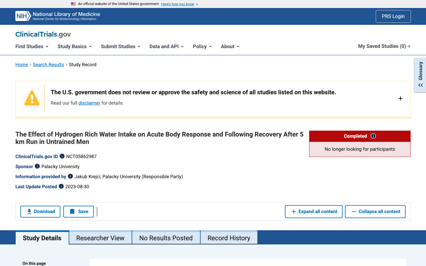This screenshot has width=426, height=266.
Task: Click the 'On this page' heading
Action: 34,263
